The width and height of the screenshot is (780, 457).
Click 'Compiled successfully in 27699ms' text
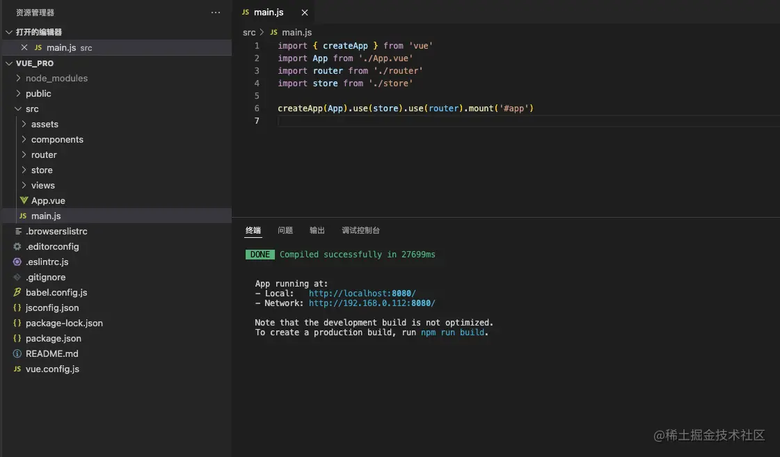coord(357,255)
